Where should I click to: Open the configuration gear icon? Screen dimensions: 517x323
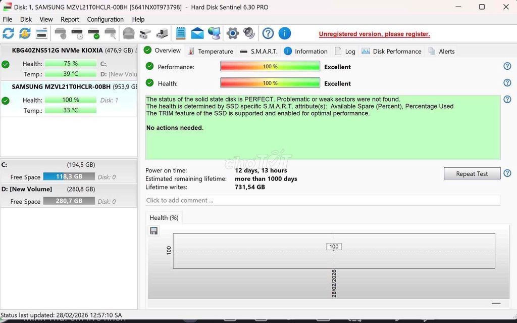232,34
